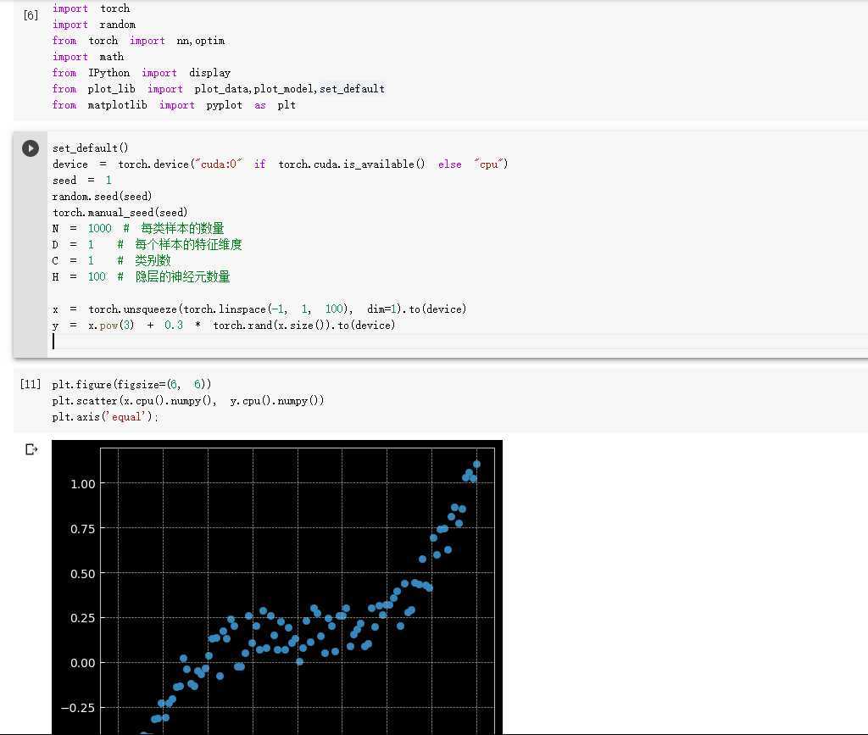Place cursor on empty line after y definition
868x735 pixels.
click(457, 342)
